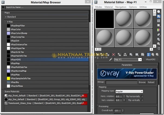Click the Reset Map red X icon
Image resolution: width=164 pixels, height=115 pixels.
point(113,55)
